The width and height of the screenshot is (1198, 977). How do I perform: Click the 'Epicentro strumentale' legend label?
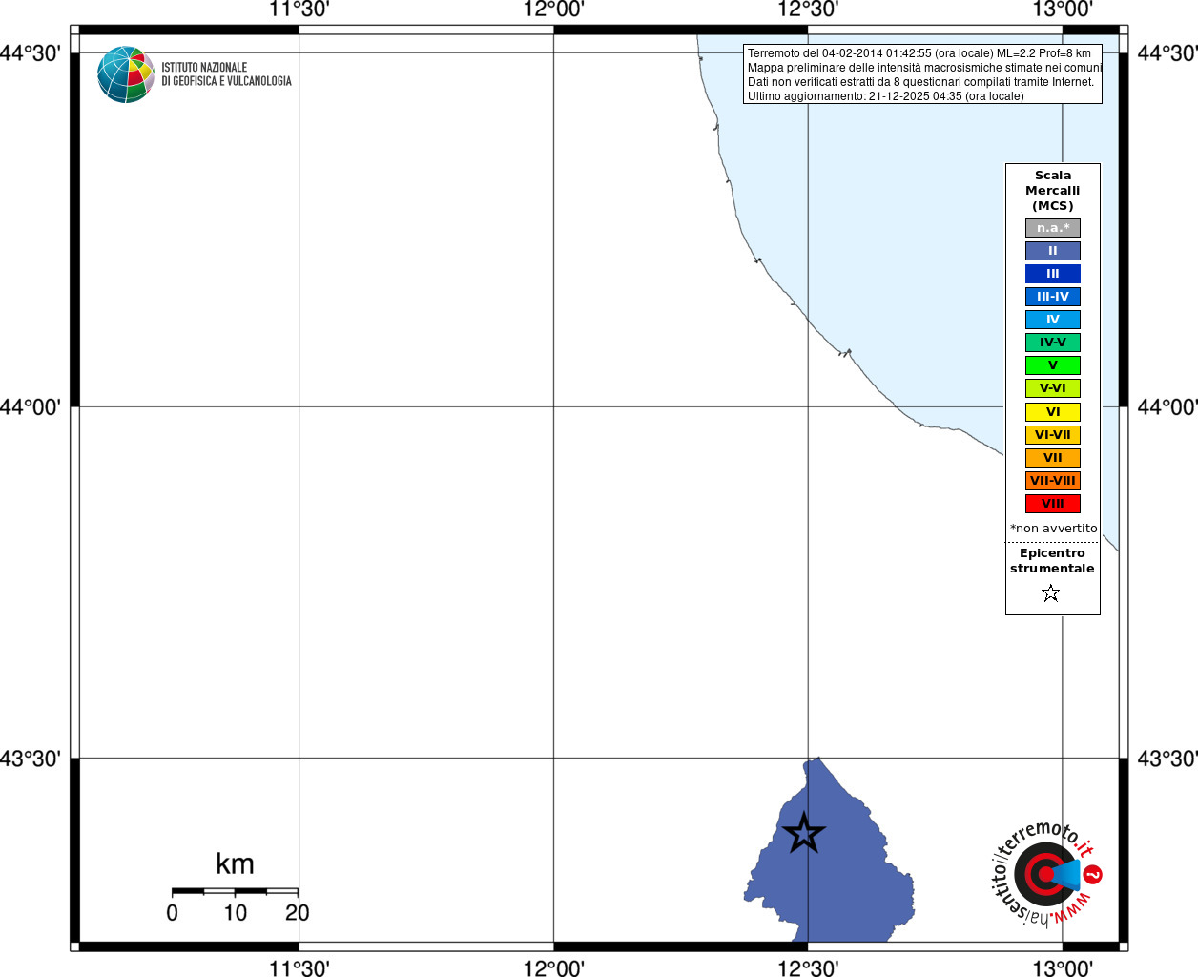(x=1052, y=561)
